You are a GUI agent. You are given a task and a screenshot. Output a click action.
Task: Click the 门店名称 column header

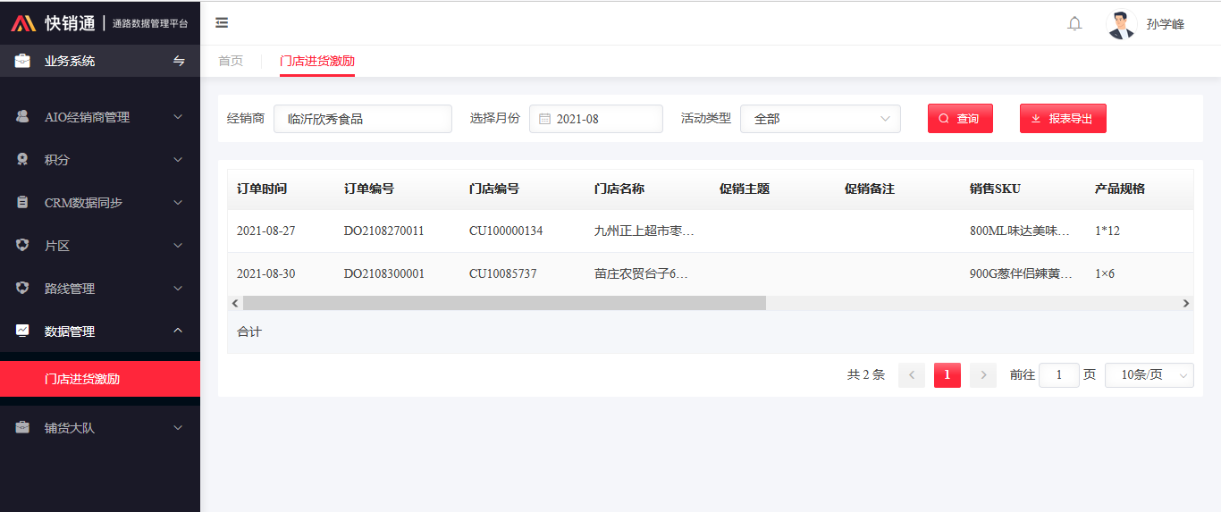click(619, 189)
